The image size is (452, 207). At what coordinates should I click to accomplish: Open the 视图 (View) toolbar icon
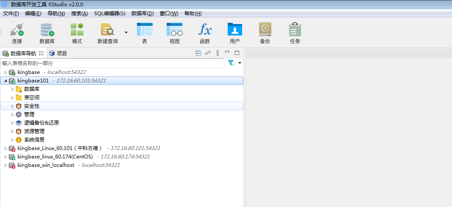[174, 30]
